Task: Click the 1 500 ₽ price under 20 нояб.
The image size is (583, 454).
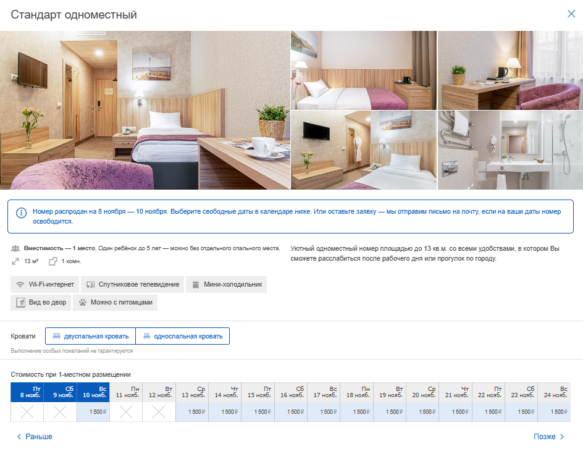Action: pyautogui.click(x=423, y=411)
